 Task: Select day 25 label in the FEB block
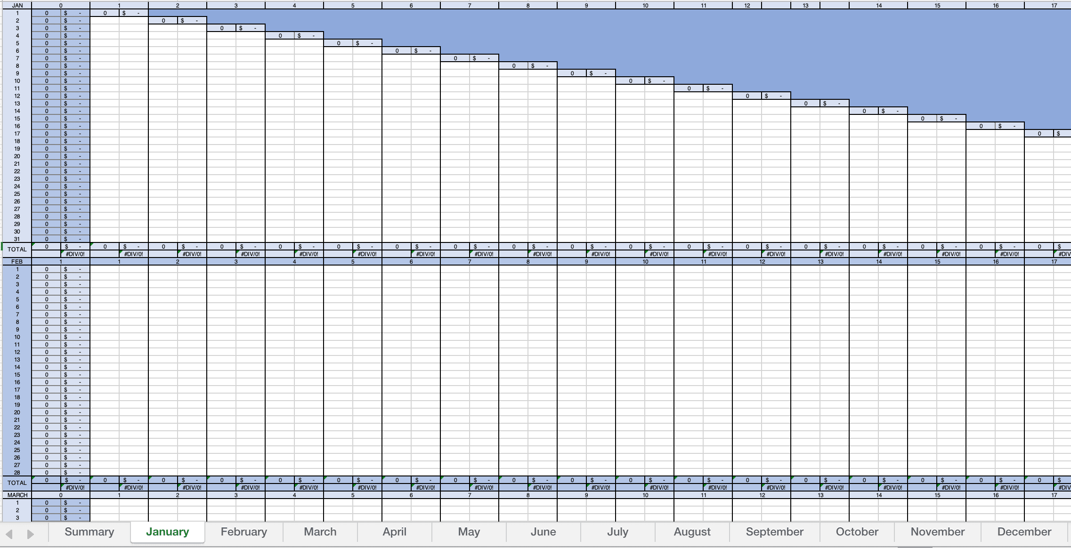(17, 450)
